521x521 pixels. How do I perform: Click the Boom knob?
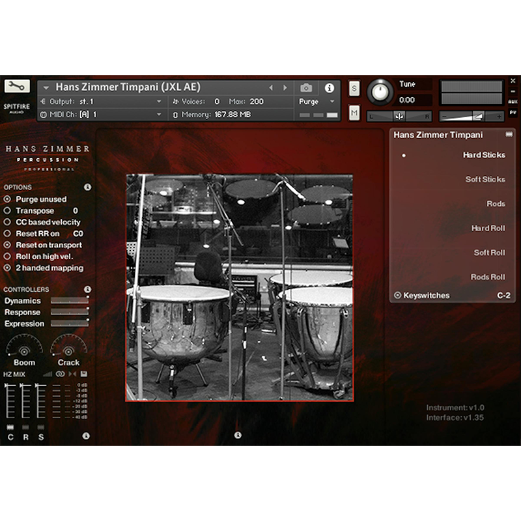pyautogui.click(x=24, y=350)
